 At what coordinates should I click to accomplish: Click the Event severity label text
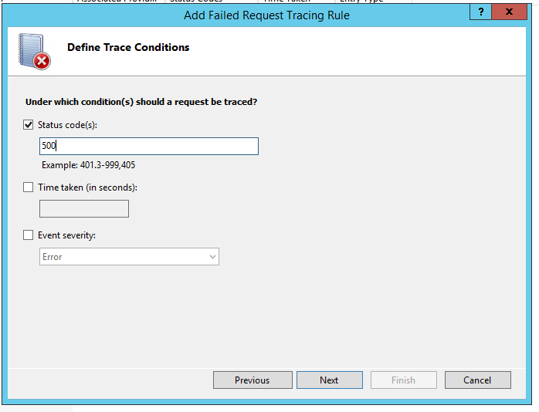click(66, 235)
